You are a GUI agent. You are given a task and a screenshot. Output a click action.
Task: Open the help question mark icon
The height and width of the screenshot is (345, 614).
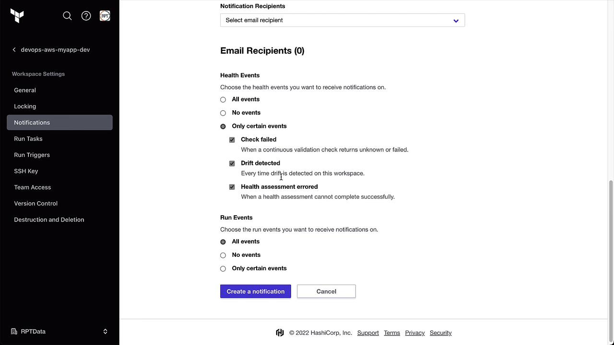pyautogui.click(x=86, y=16)
